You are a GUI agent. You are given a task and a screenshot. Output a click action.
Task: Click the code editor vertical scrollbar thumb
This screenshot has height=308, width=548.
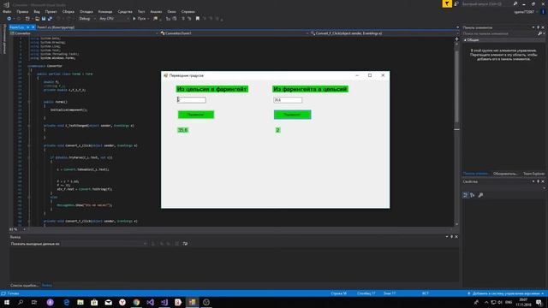click(x=456, y=87)
